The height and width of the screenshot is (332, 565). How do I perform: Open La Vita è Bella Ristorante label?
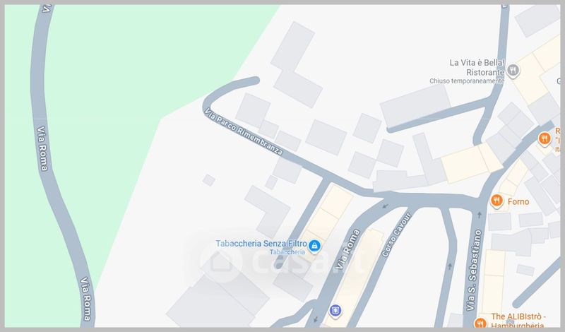click(x=477, y=67)
